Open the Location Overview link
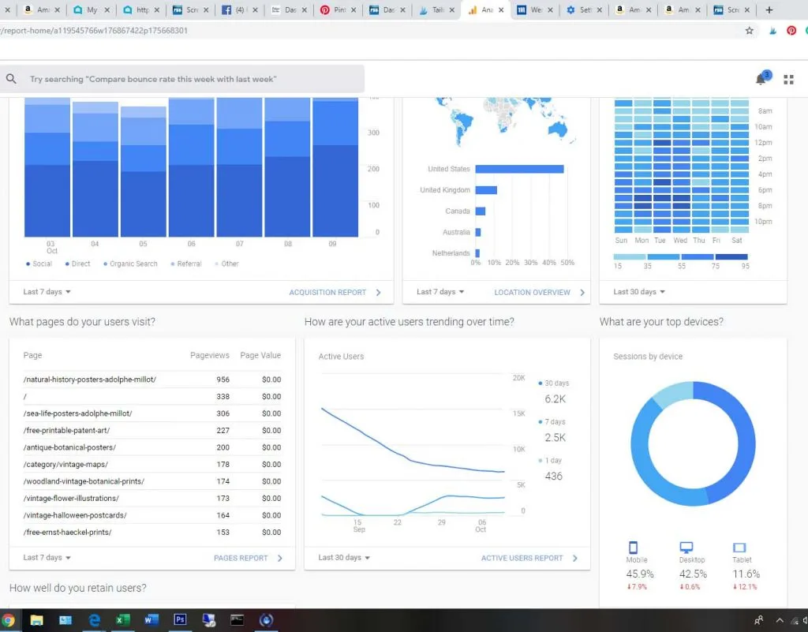The image size is (808, 632). coord(539,292)
